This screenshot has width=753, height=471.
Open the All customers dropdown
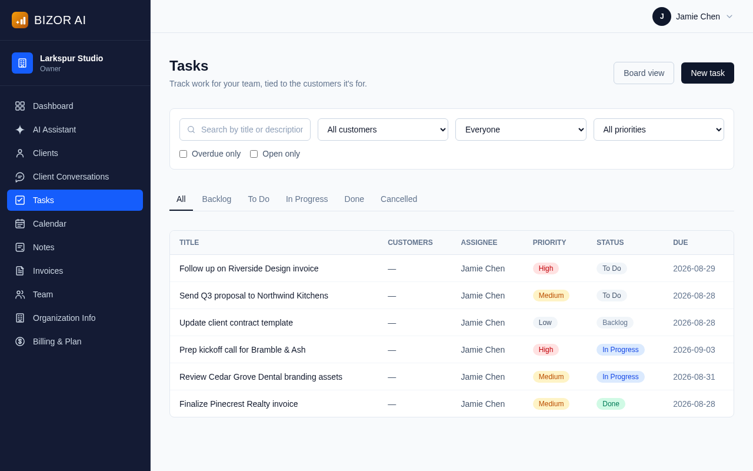point(383,130)
